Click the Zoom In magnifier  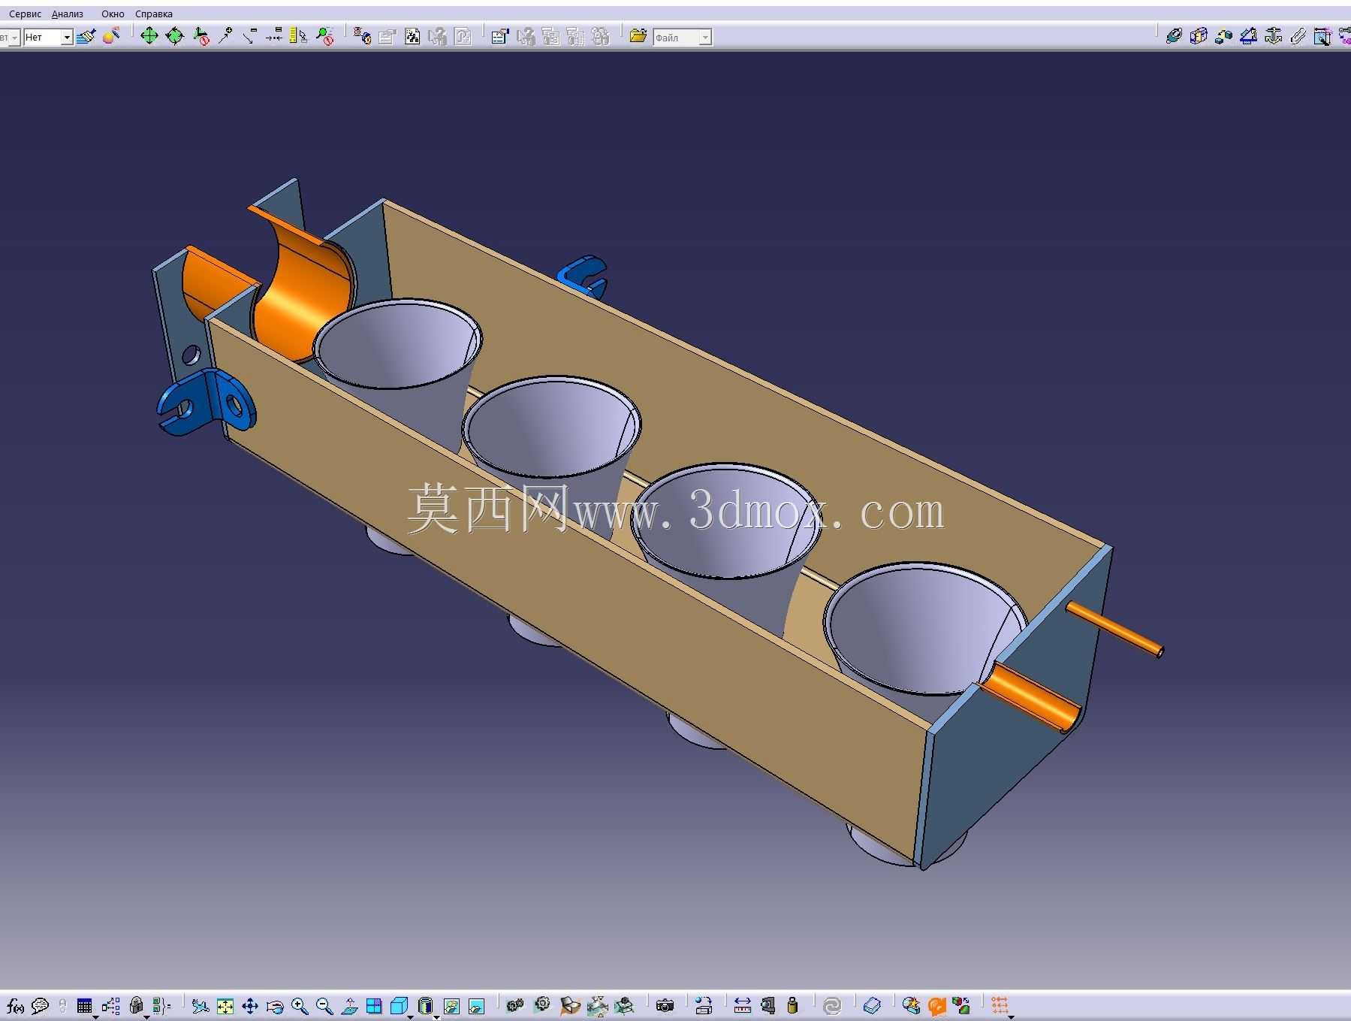[300, 1005]
